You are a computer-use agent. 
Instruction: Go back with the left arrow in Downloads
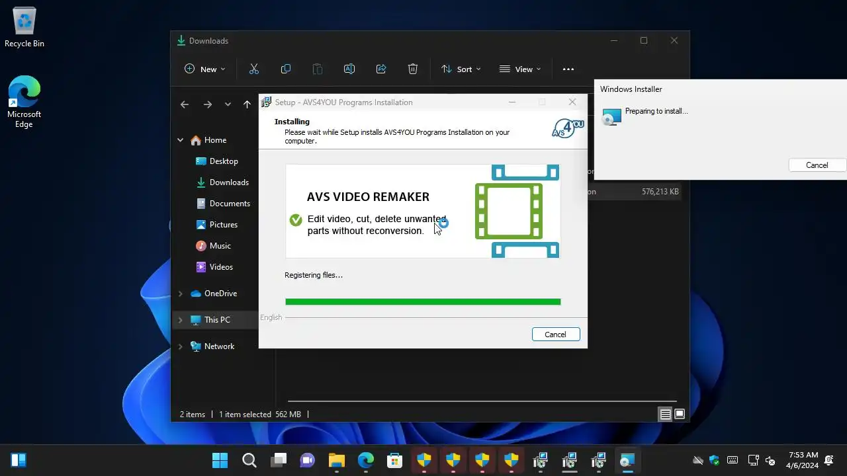185,104
